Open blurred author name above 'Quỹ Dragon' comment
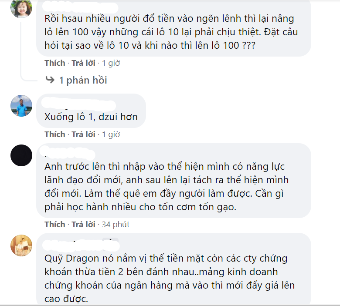This screenshot has width=340, height=306. pyautogui.click(x=81, y=245)
